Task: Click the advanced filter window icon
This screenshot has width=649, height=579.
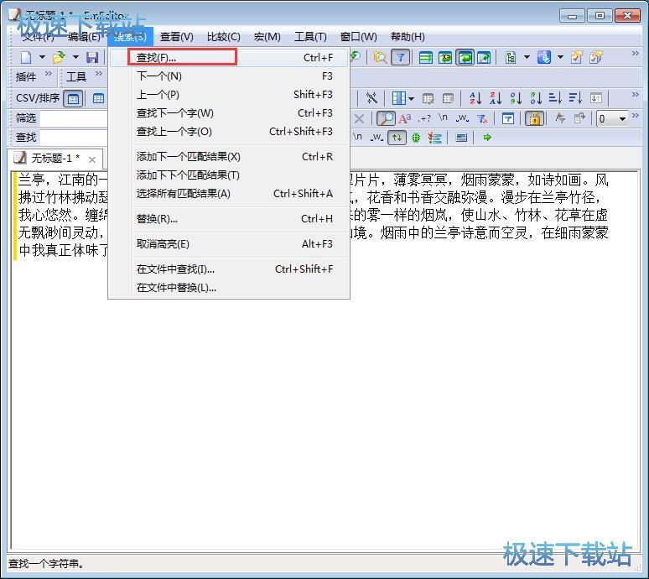Action: 508,119
